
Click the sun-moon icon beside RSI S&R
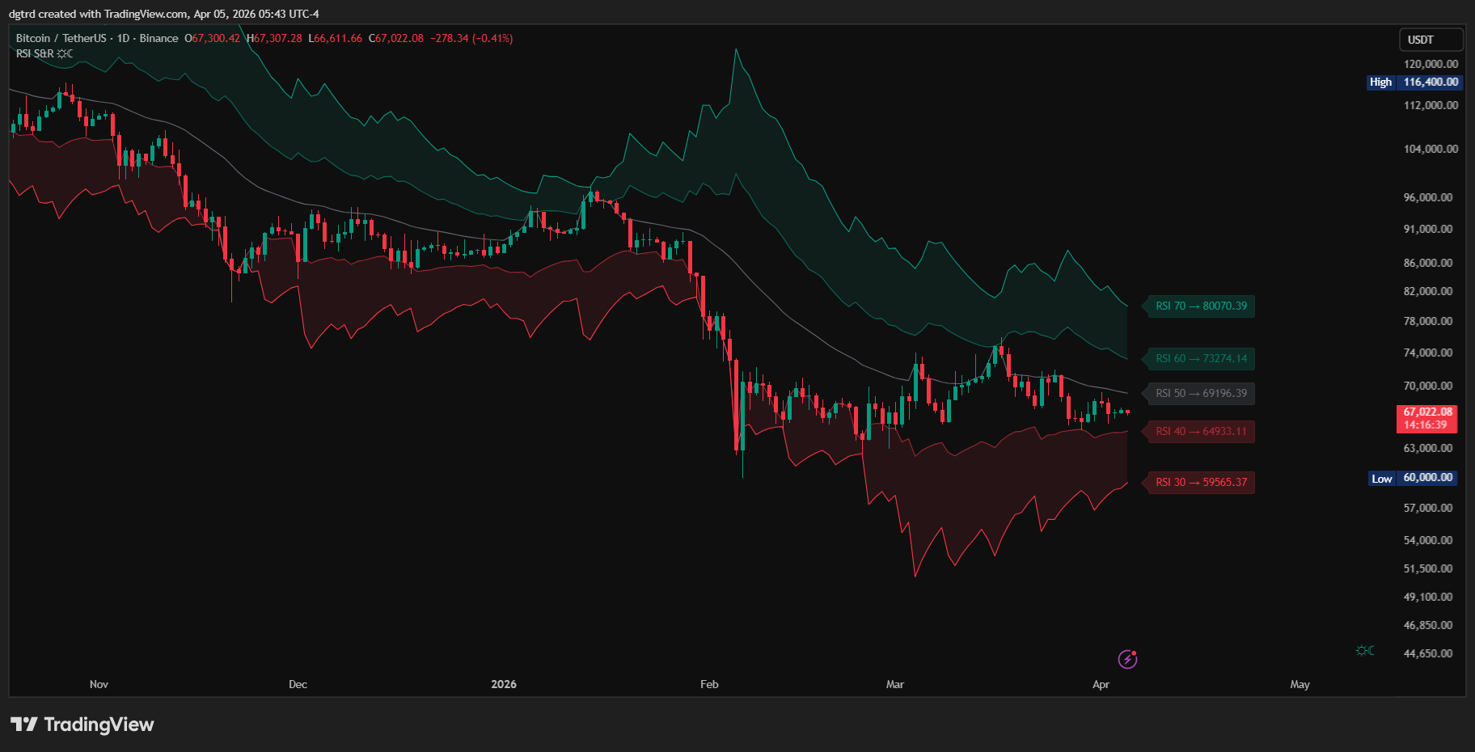pyautogui.click(x=65, y=53)
